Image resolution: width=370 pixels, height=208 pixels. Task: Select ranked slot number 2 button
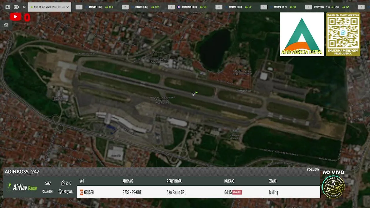pos(125,7)
